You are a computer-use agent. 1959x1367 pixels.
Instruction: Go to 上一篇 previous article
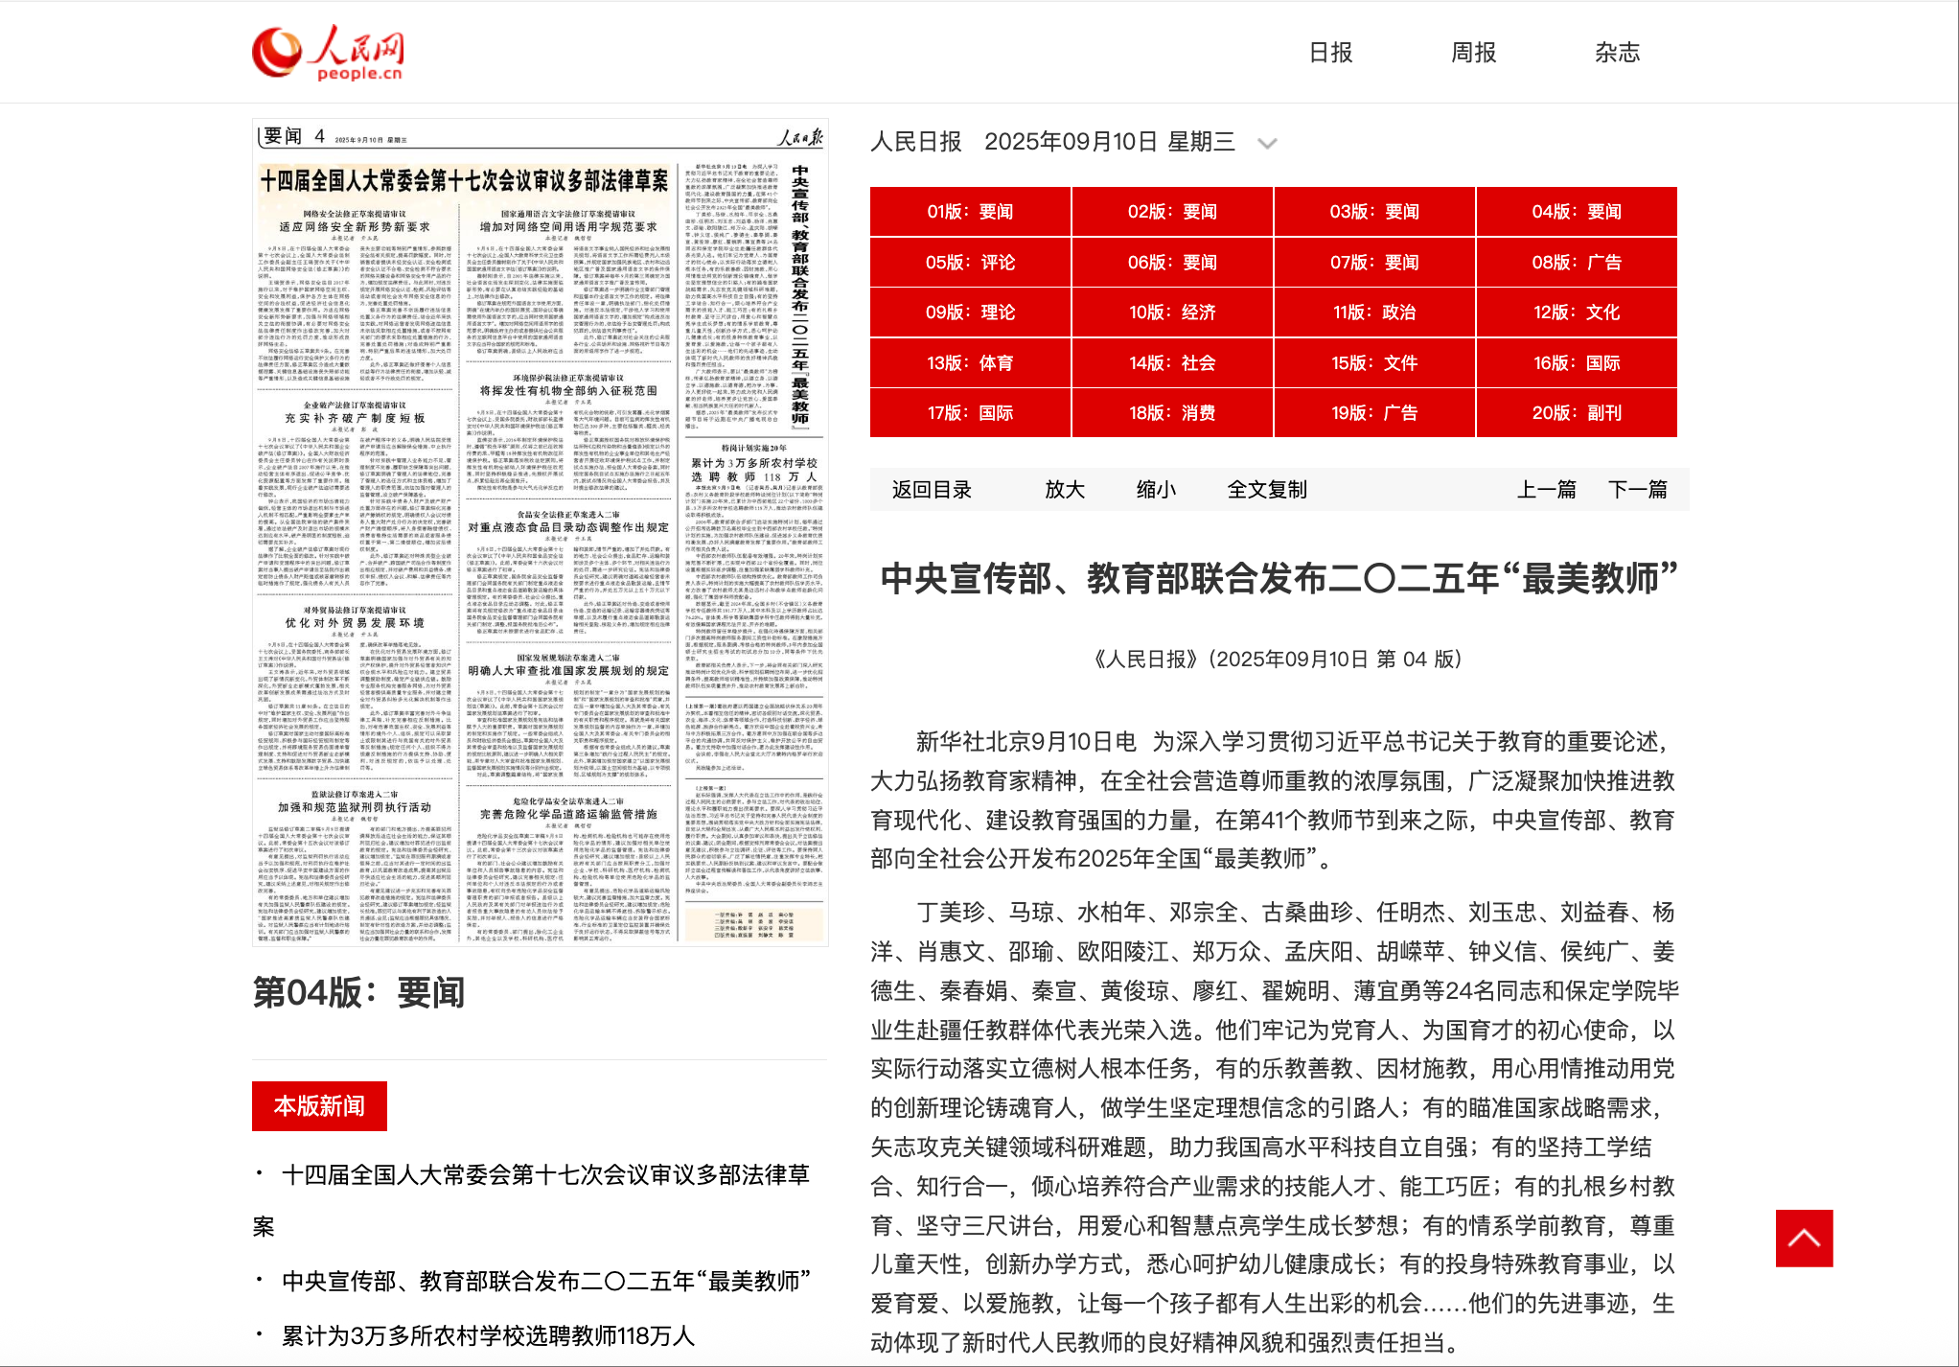1546,490
